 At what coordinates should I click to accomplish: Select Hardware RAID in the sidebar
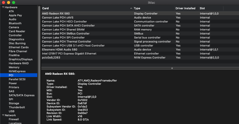(19, 63)
